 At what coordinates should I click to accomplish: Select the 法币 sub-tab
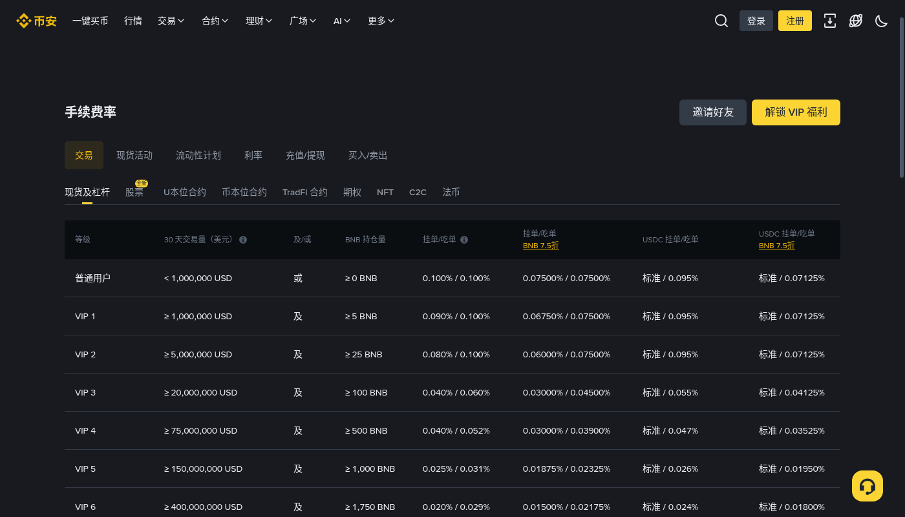point(451,192)
